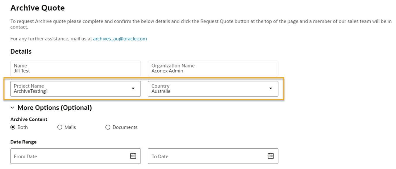
Task: Click the Date Range label
Action: [x=23, y=142]
